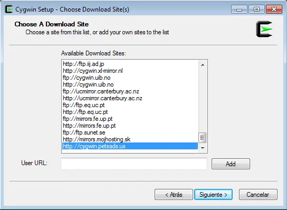Select mirror http://ftp.iij.ad.jp
Screen dimensions: 287x210
[x=130, y=64]
